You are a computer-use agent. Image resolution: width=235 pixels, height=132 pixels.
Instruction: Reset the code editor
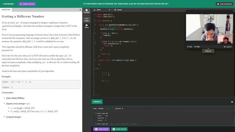point(118,10)
